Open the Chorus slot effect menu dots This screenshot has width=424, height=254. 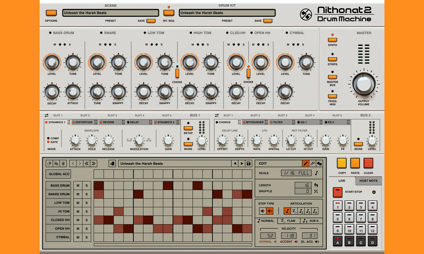click(239, 122)
